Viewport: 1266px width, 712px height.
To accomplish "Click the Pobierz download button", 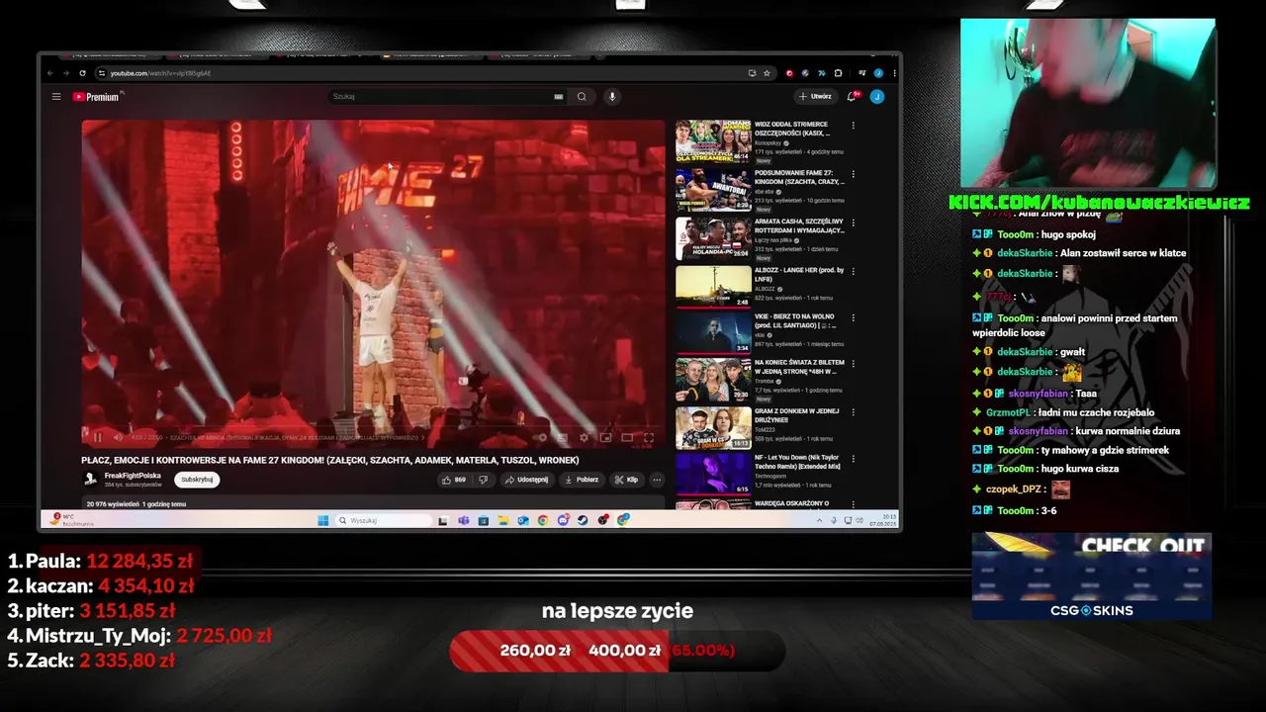I will coord(582,480).
